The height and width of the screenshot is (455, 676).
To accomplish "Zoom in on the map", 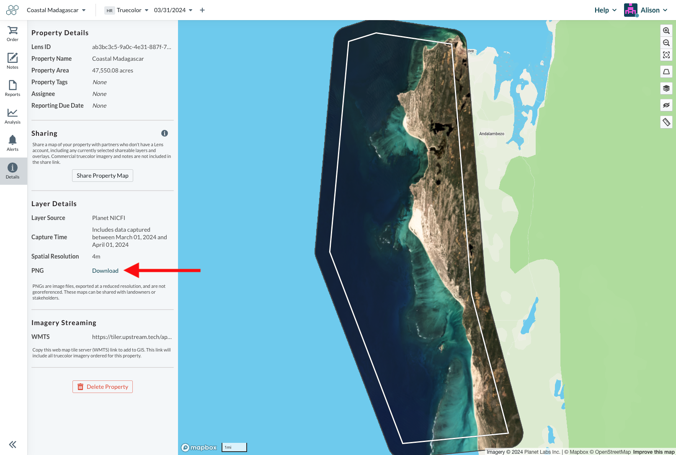I will 666,30.
